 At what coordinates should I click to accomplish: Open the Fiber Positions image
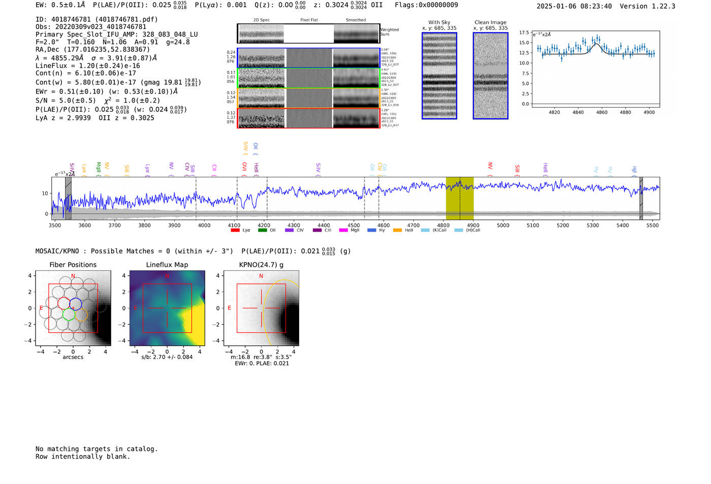(x=73, y=308)
